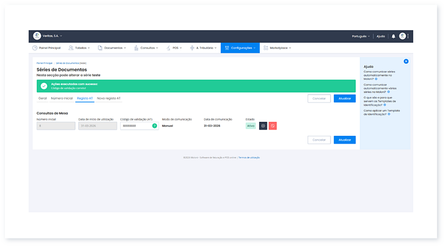The width and height of the screenshot is (445, 246).
Task: Click the Consultas chart icon
Action: [136, 48]
